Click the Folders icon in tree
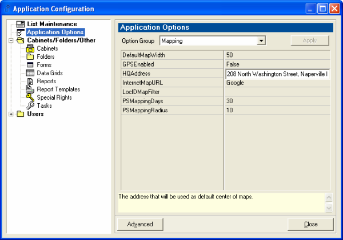The image size is (343, 240). coord(30,57)
